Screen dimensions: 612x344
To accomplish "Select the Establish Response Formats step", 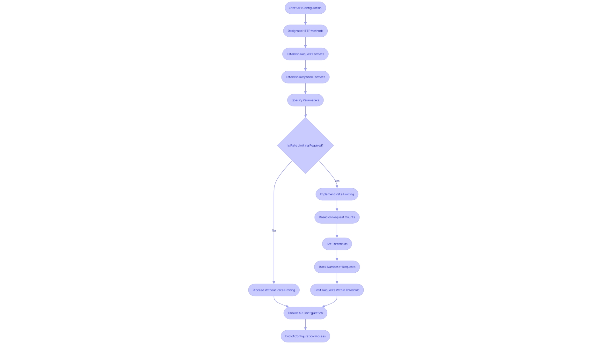I will [305, 77].
